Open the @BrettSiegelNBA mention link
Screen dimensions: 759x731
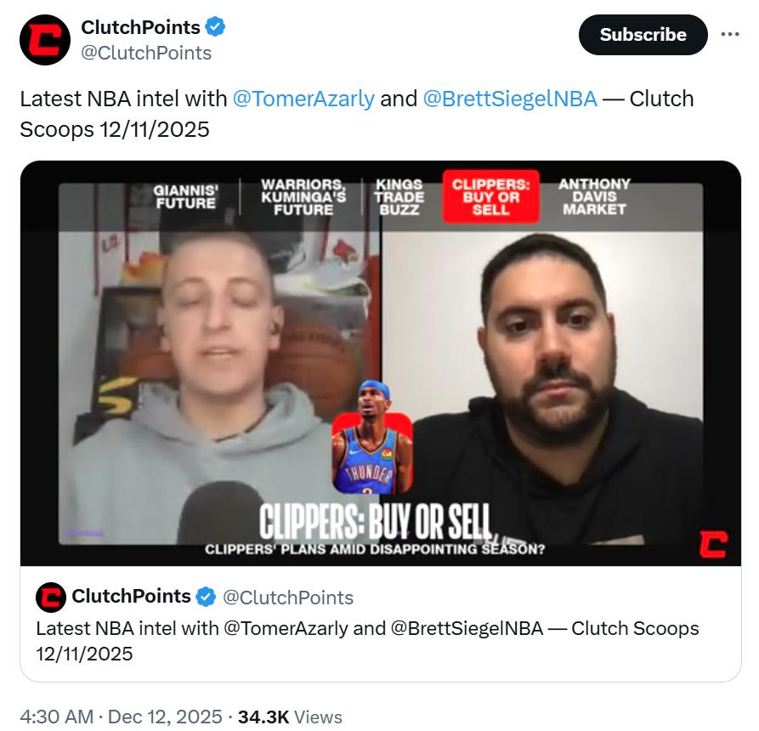pyautogui.click(x=510, y=99)
